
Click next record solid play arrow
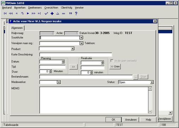pos(28,13)
